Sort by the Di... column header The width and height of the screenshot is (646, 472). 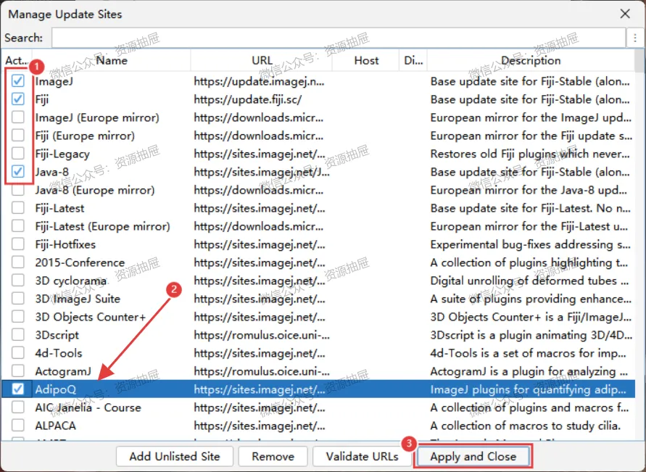coord(413,61)
